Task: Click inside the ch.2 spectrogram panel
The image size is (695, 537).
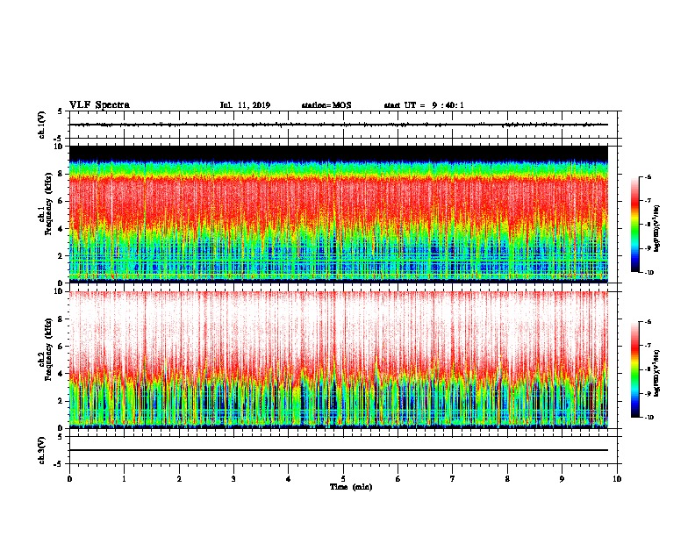Action: pyautogui.click(x=339, y=360)
